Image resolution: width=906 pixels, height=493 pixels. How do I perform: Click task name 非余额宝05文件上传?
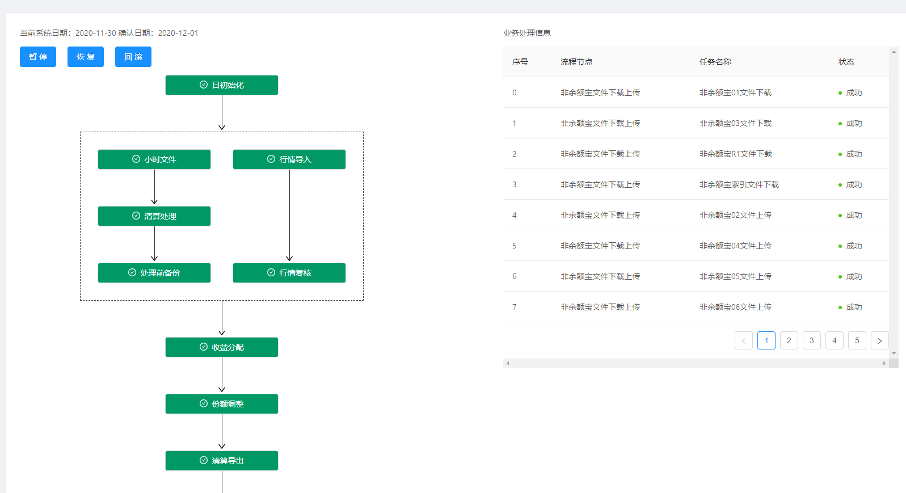point(735,276)
